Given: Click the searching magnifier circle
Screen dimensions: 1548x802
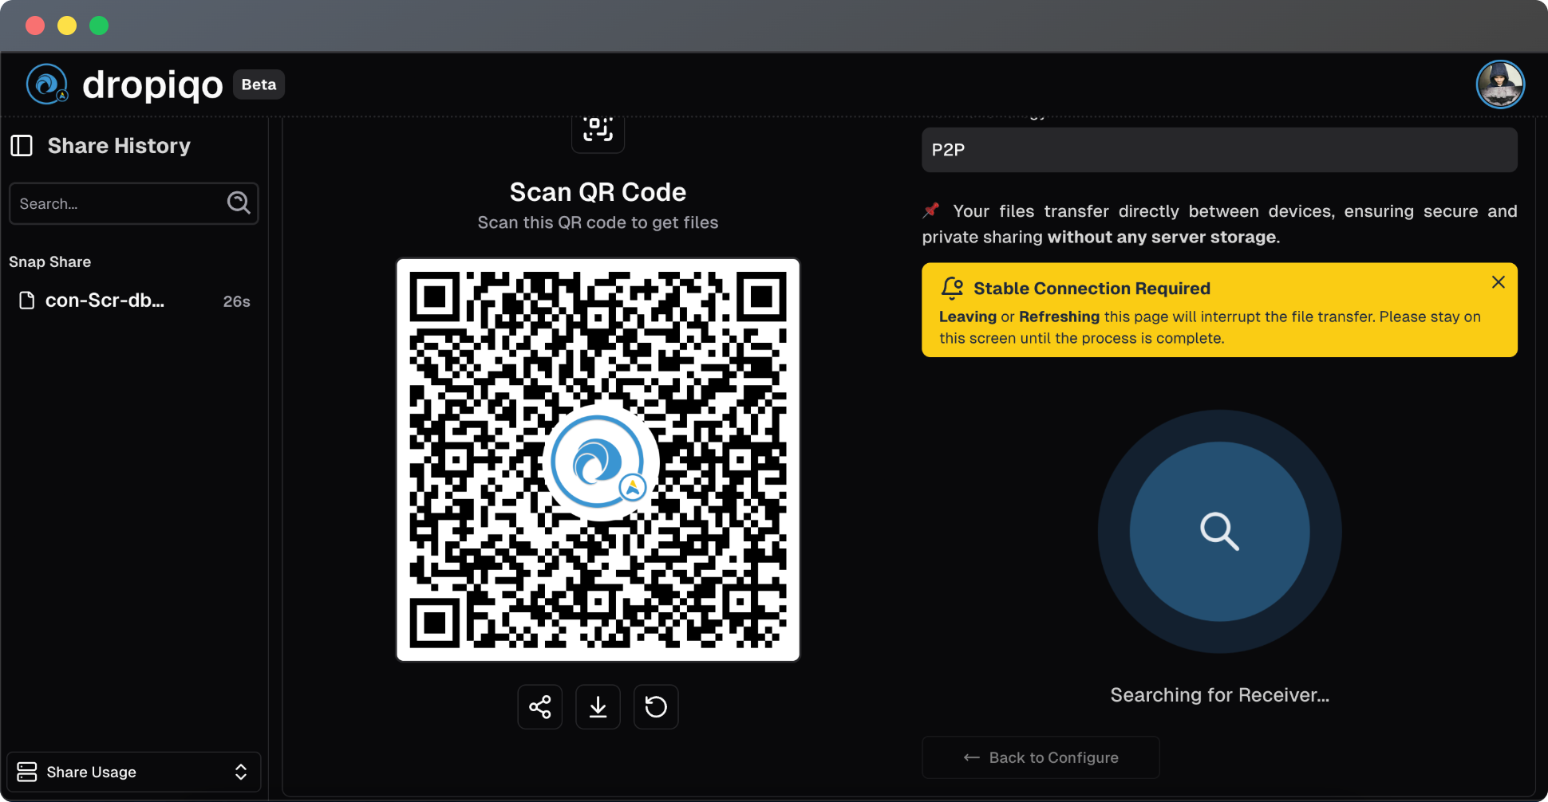Looking at the screenshot, I should tap(1219, 532).
